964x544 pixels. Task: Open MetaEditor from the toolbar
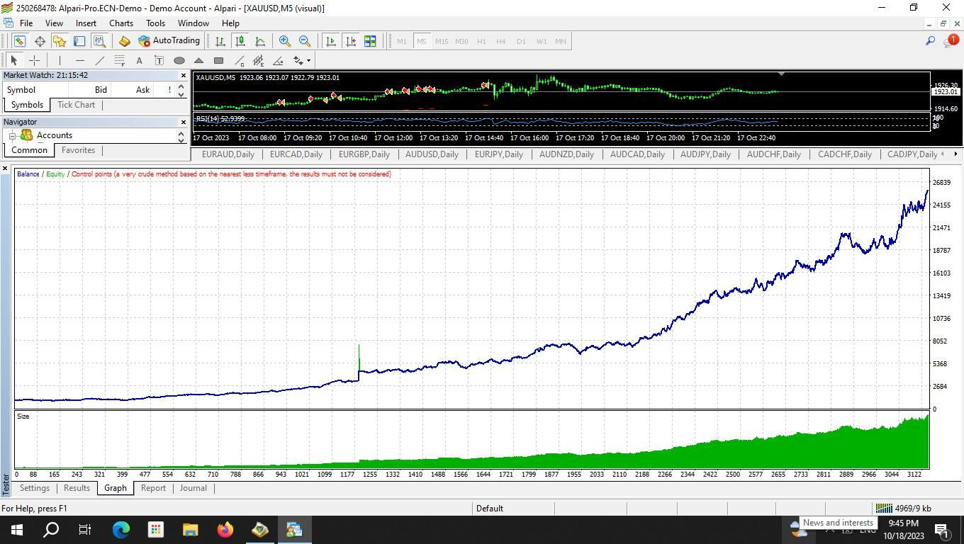[124, 41]
